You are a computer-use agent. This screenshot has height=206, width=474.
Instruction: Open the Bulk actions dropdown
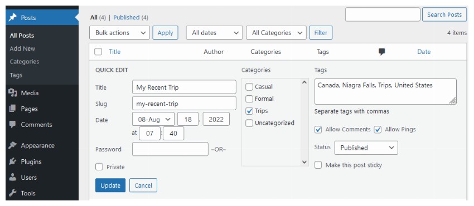[x=120, y=33]
